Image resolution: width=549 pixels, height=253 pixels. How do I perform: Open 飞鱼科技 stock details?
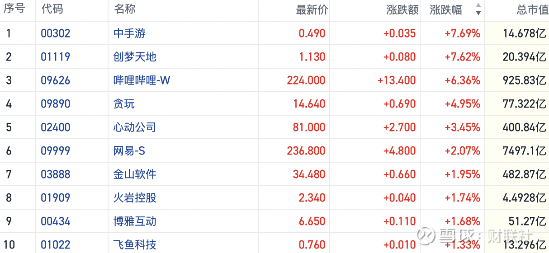click(135, 245)
